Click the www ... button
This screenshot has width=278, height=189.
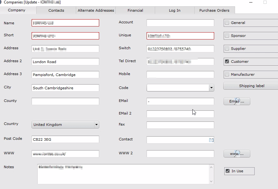coord(237,154)
